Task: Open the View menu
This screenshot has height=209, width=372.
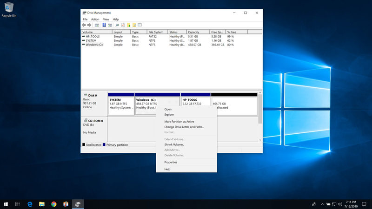Action: click(106, 20)
